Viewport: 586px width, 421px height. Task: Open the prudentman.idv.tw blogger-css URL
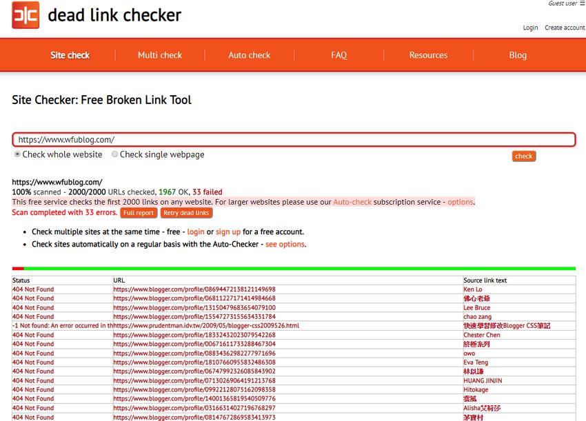click(x=206, y=326)
